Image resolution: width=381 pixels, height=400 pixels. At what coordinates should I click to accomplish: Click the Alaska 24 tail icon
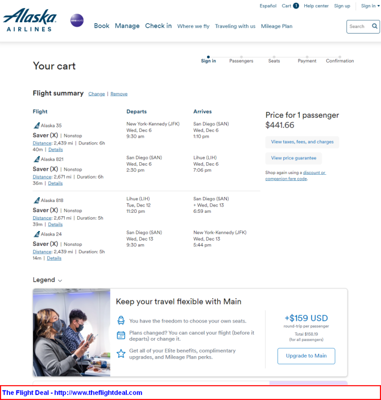pos(37,234)
